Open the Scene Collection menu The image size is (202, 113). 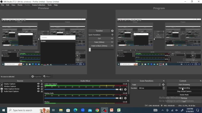click(39, 5)
